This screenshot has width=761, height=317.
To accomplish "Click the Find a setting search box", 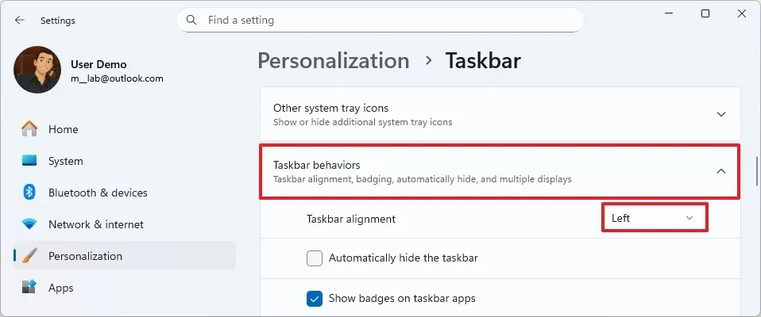I will point(381,20).
